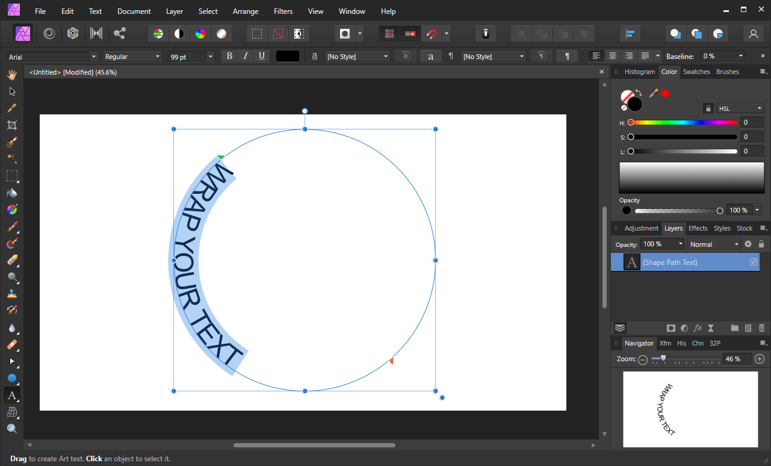771x466 pixels.
Task: Expand the HSL color model dropdown
Action: pos(740,108)
